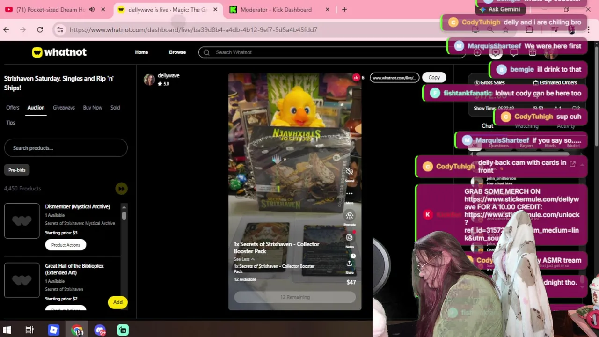
Task: Open Roblox from the taskbar
Action: [x=53, y=330]
